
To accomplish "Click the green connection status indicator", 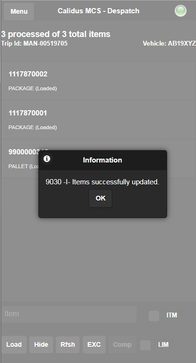I will click(180, 11).
